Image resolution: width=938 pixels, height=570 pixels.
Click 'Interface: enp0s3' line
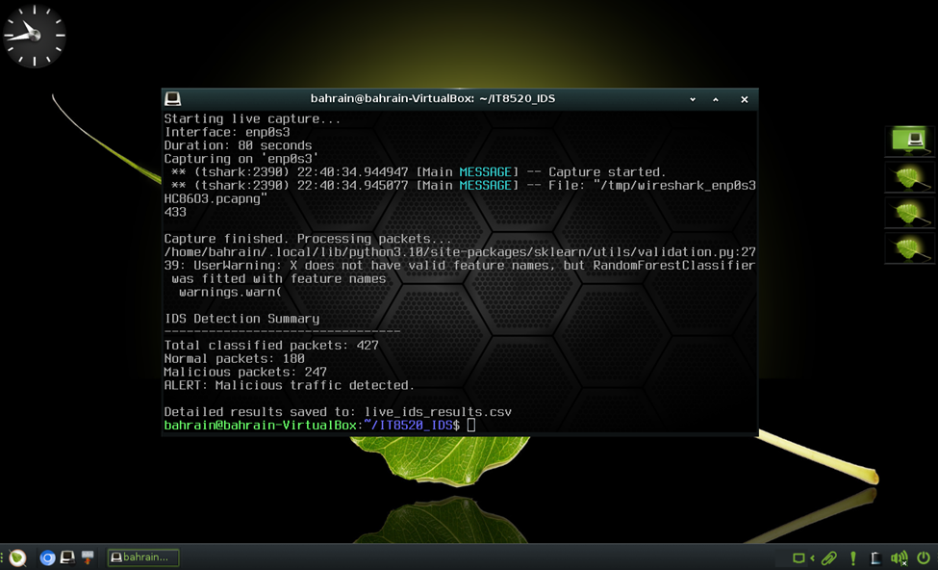(227, 132)
